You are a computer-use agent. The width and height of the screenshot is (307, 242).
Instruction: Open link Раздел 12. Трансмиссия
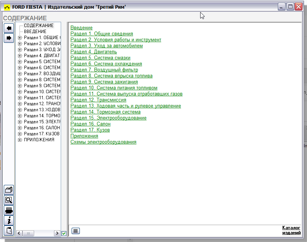(x=98, y=100)
